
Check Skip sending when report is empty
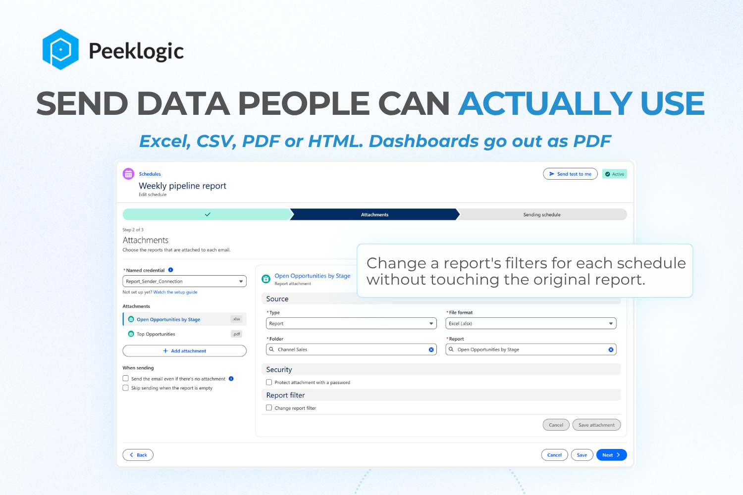tap(125, 388)
